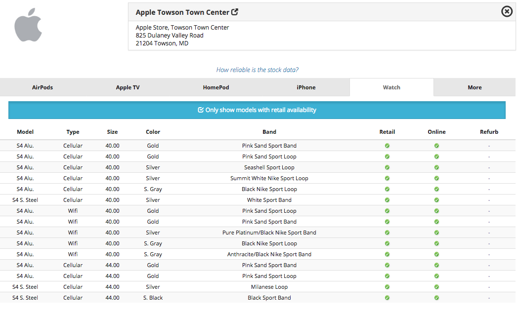Click '21204 Towson, MD' address line
Screen dimensions: 519x314
pyautogui.click(x=162, y=43)
